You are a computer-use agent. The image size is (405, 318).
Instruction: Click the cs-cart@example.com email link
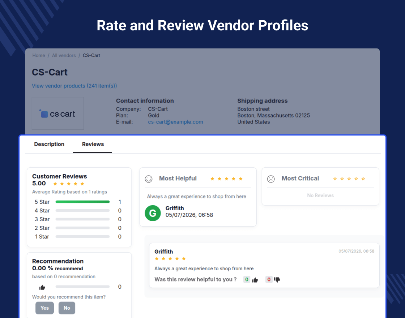(175, 122)
